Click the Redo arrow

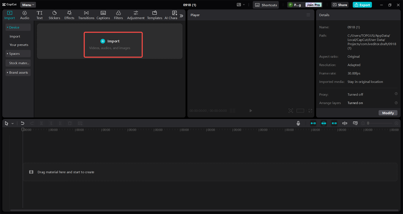pos(32,123)
